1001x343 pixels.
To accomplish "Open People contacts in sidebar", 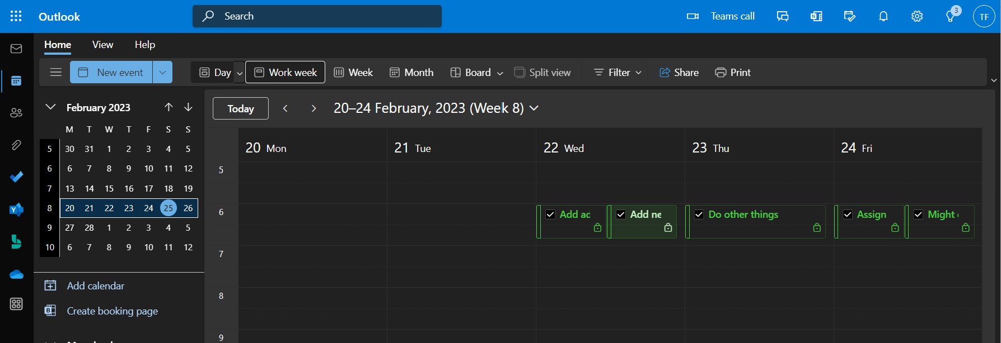I will coord(16,113).
